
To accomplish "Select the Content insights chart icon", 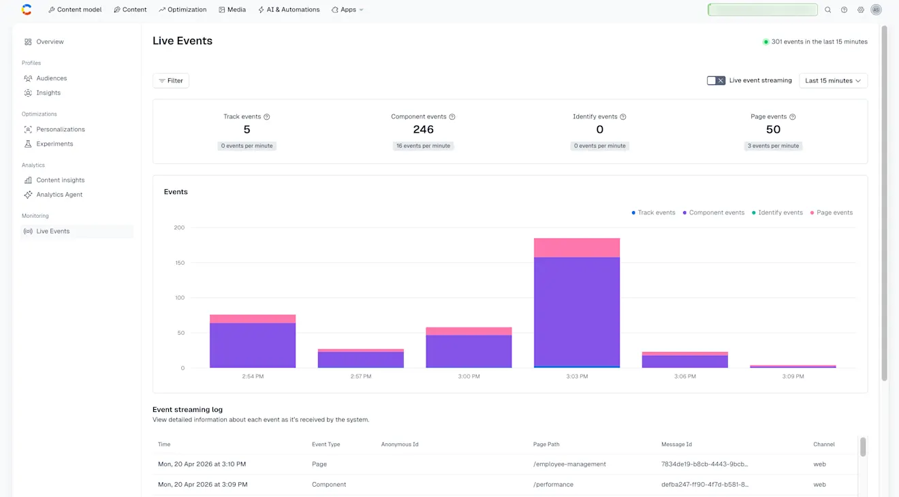I will pyautogui.click(x=28, y=180).
